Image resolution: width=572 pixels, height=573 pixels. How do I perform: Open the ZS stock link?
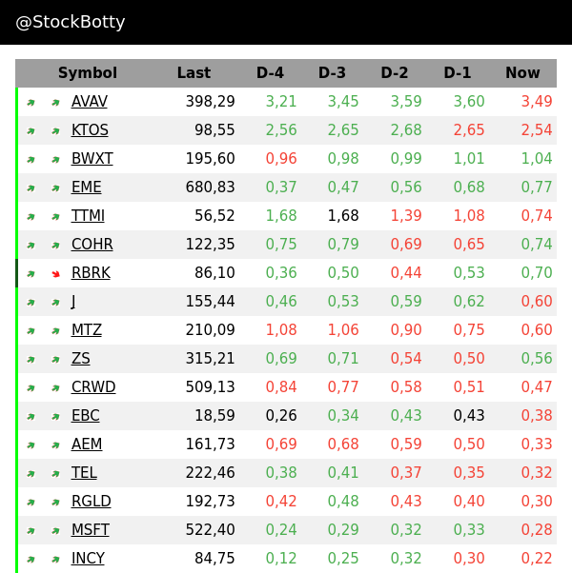pos(81,359)
